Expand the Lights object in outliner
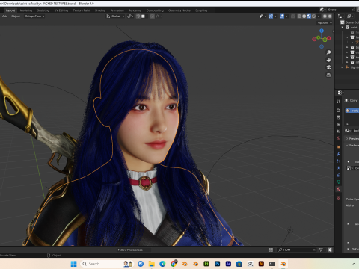Viewport: 359px width, 269px height. click(x=343, y=67)
